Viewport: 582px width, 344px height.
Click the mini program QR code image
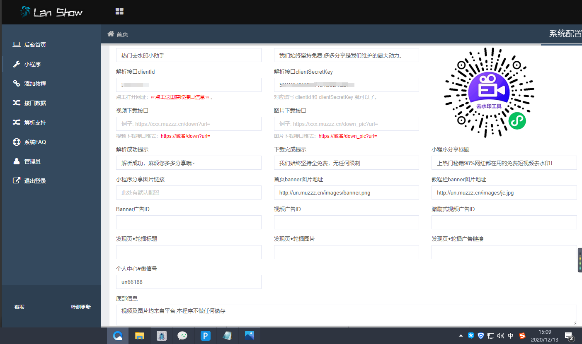tap(489, 92)
